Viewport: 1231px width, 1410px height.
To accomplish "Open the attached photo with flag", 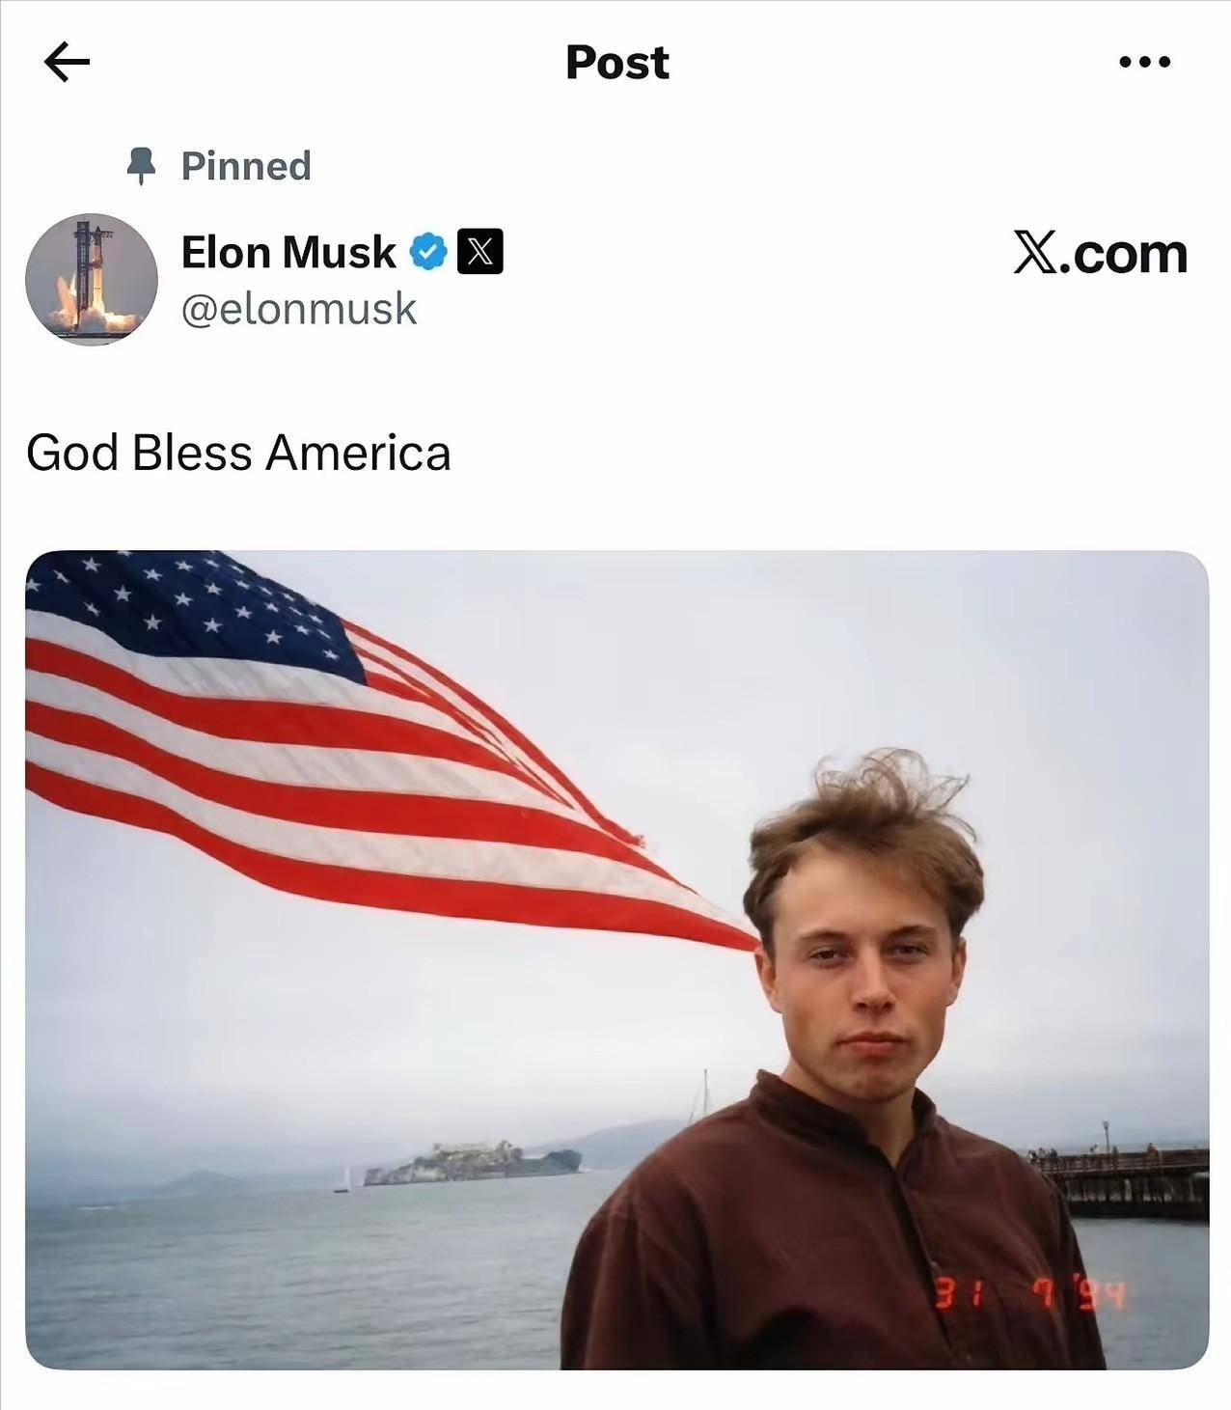I will [x=616, y=959].
